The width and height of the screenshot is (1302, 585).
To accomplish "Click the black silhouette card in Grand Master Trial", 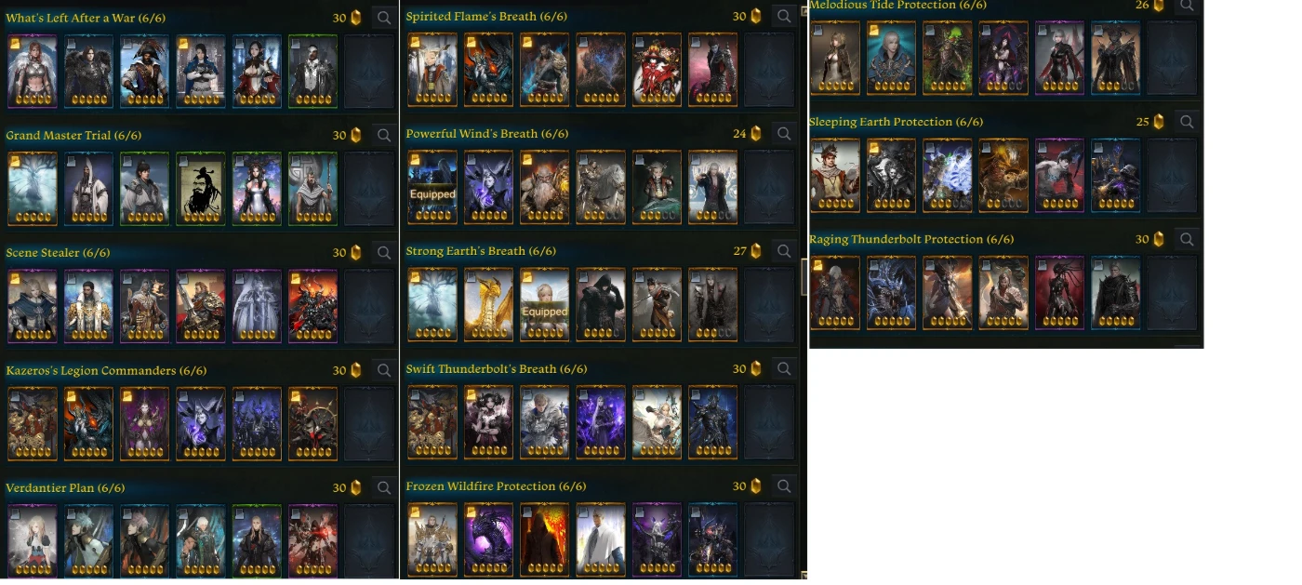I will [x=201, y=189].
